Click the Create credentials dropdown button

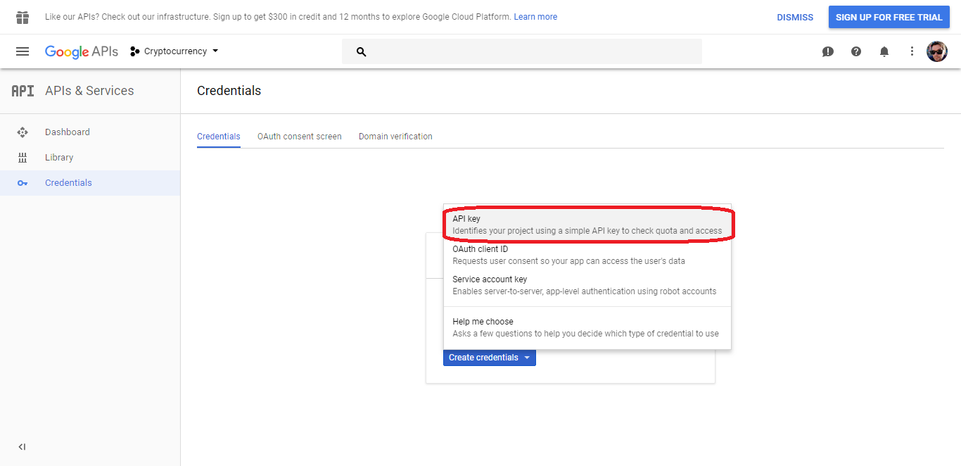tap(490, 358)
